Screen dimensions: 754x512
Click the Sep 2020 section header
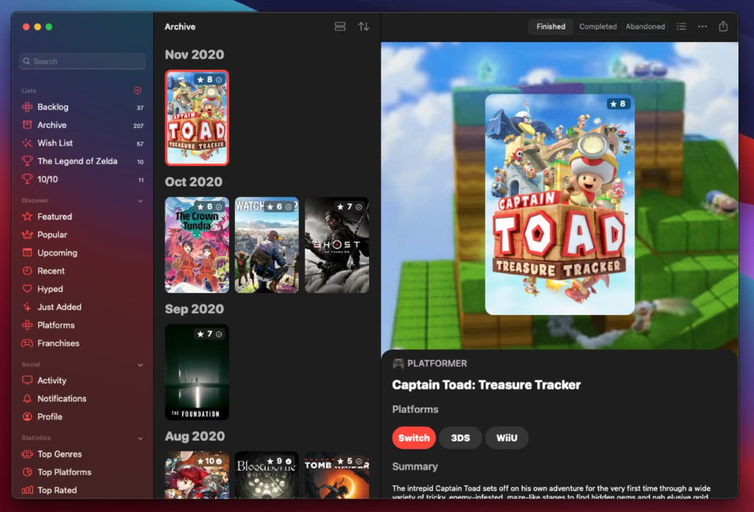click(194, 309)
